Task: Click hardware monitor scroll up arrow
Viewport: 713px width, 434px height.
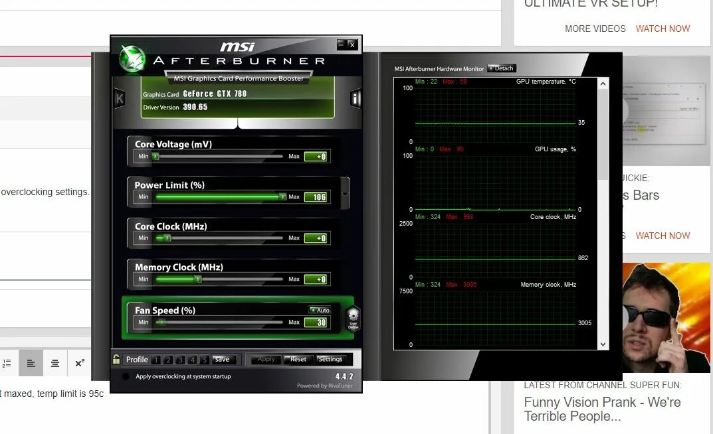Action: [603, 84]
